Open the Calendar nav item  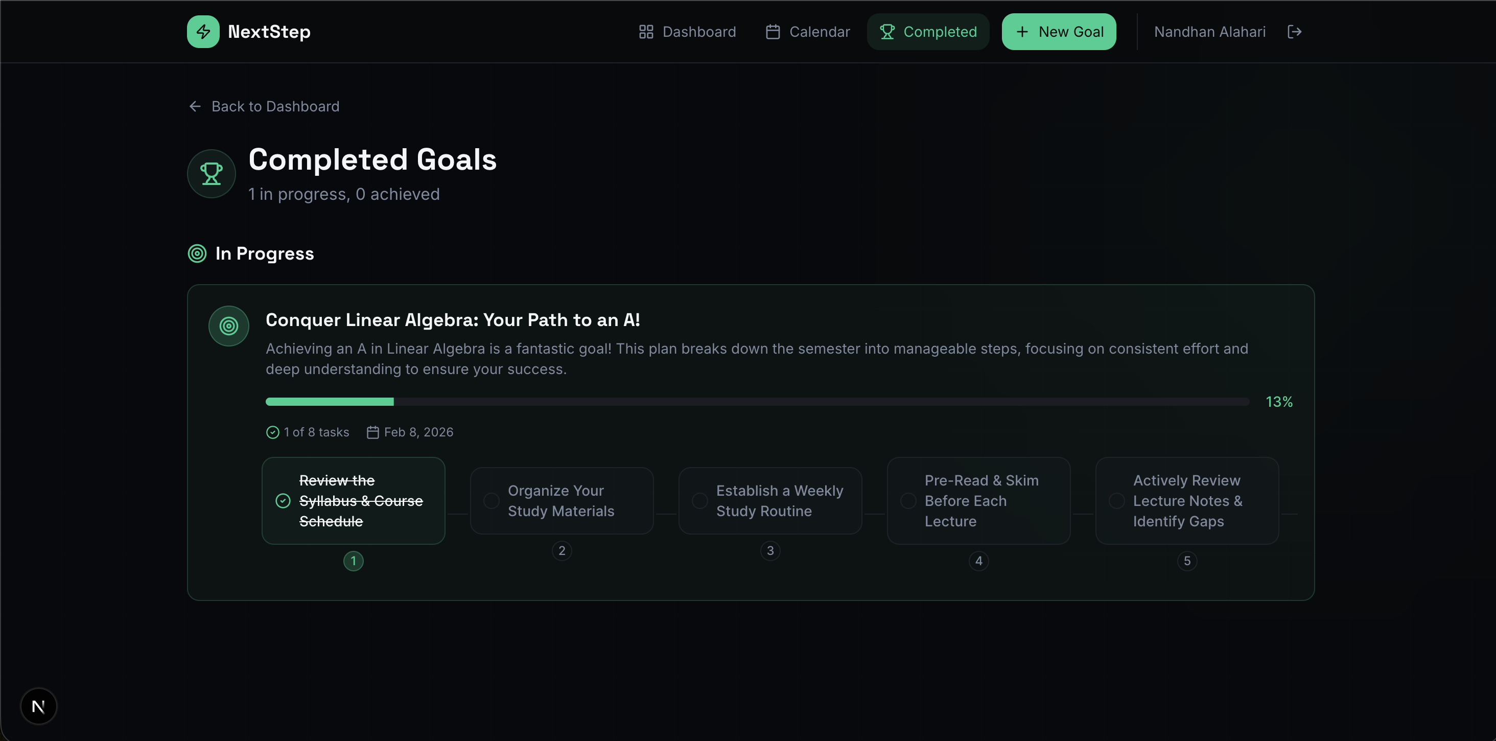point(807,31)
